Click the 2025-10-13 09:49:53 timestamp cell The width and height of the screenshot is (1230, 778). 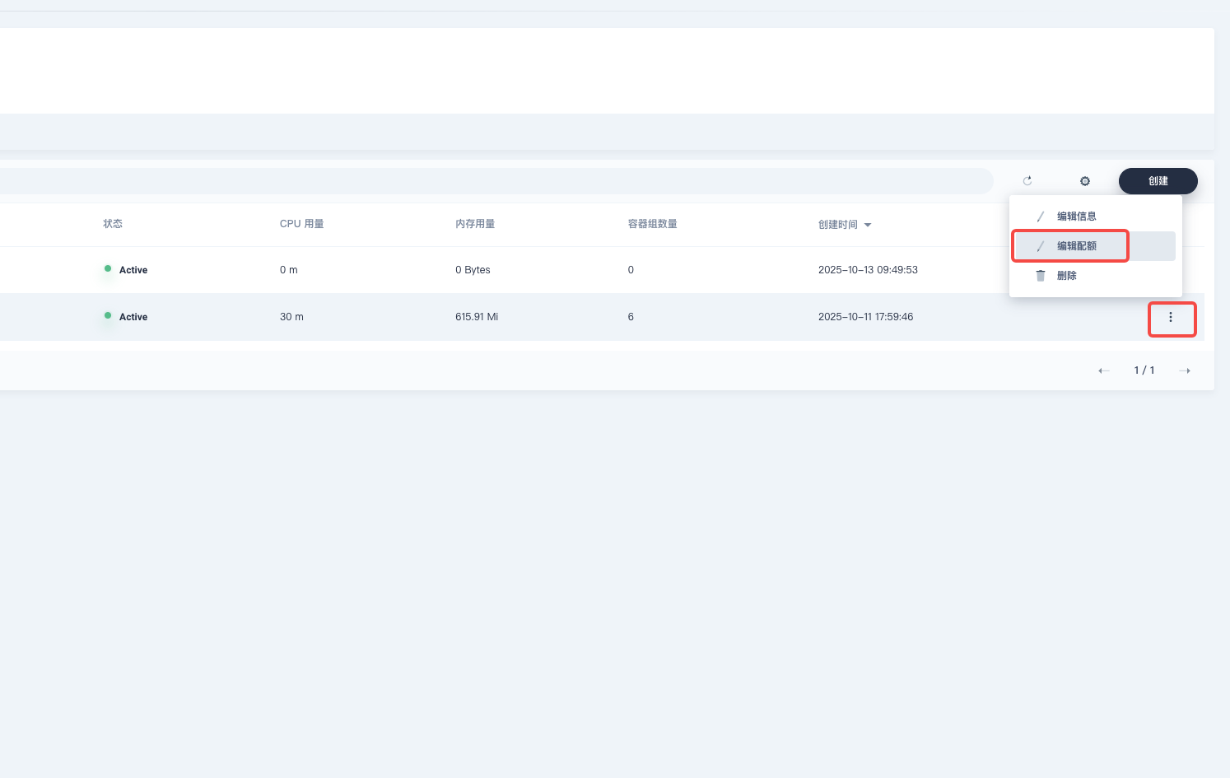click(868, 270)
